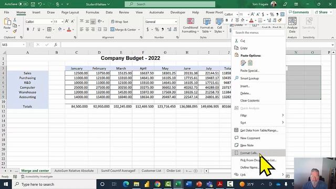Click the mini toolbar font color icon
Screen dimensions: 336x189
click(251, 20)
